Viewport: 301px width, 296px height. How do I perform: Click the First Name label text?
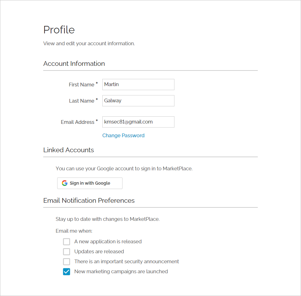point(81,85)
